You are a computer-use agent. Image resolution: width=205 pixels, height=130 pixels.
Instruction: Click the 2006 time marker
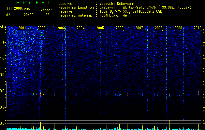pos(120,28)
